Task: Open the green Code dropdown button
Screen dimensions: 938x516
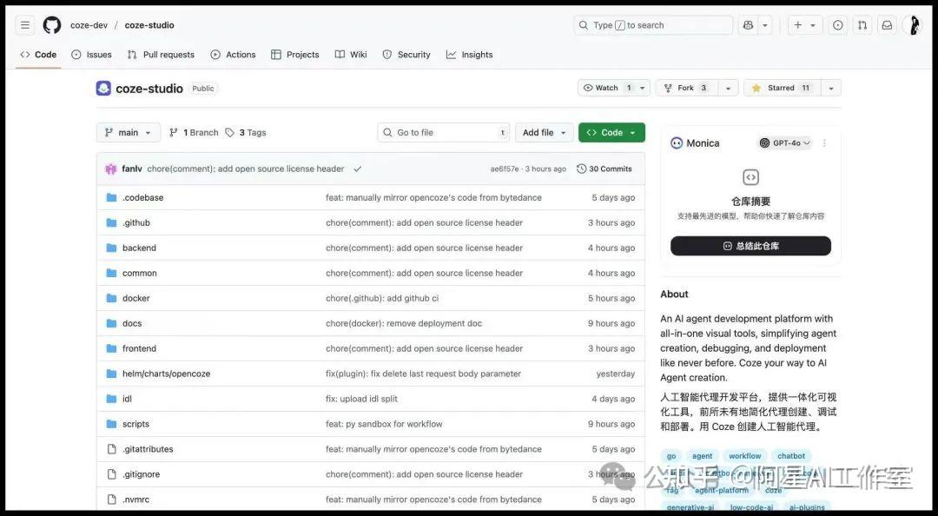Action: point(611,132)
